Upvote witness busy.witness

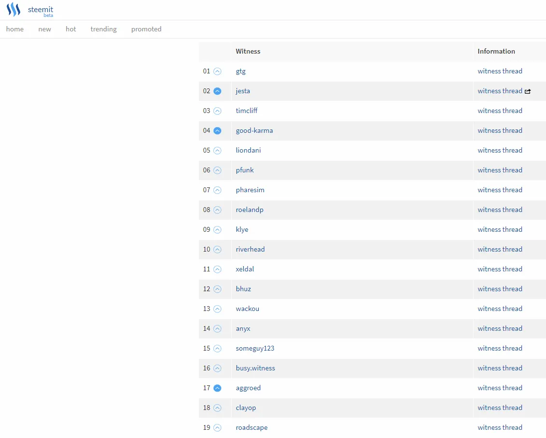point(217,368)
